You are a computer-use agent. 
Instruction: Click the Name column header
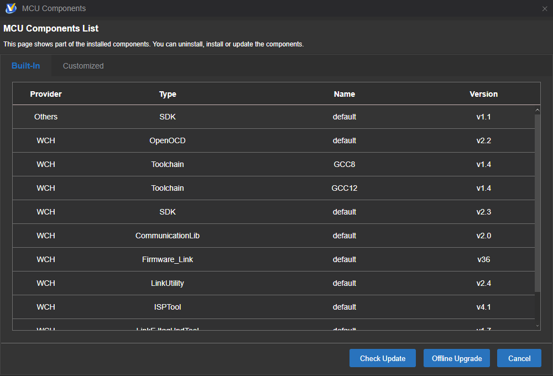tap(344, 94)
